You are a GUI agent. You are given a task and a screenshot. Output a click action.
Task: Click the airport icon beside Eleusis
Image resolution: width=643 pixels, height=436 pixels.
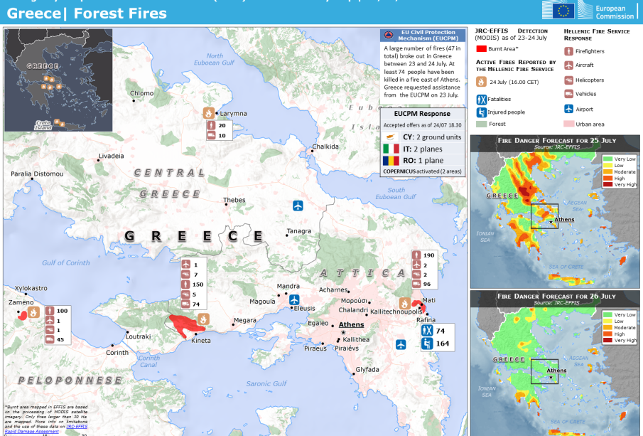(294, 299)
